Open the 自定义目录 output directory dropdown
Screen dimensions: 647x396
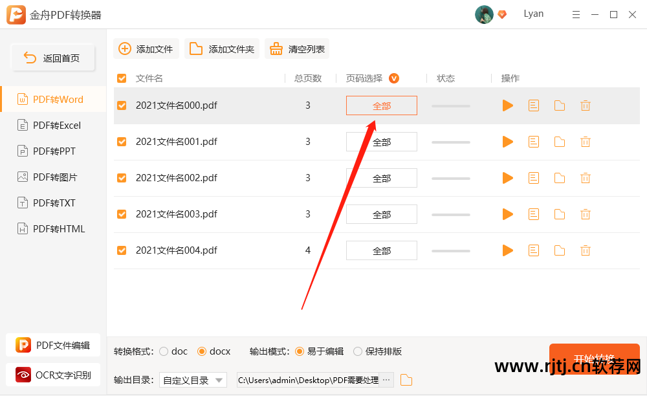pyautogui.click(x=193, y=380)
